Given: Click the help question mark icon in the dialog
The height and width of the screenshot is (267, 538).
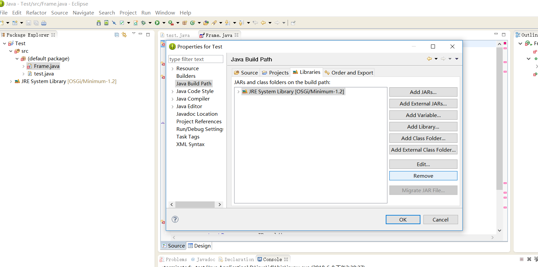Looking at the screenshot, I should (175, 219).
